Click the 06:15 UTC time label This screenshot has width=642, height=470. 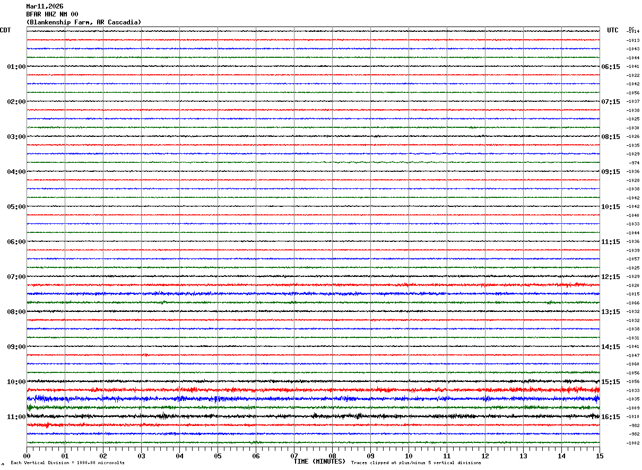pos(611,67)
